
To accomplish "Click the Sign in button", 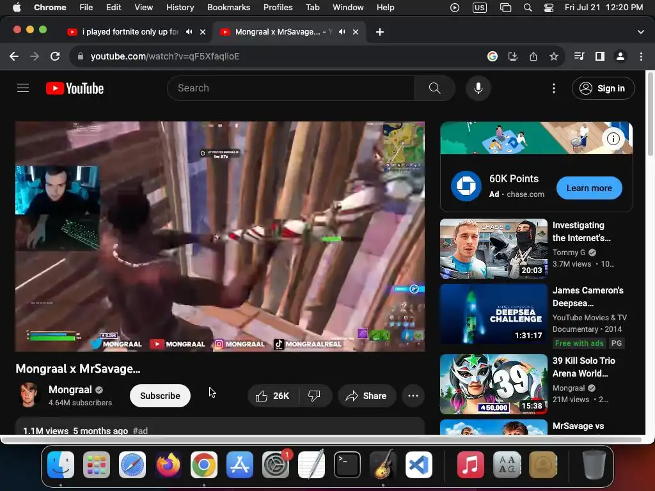I will (603, 88).
